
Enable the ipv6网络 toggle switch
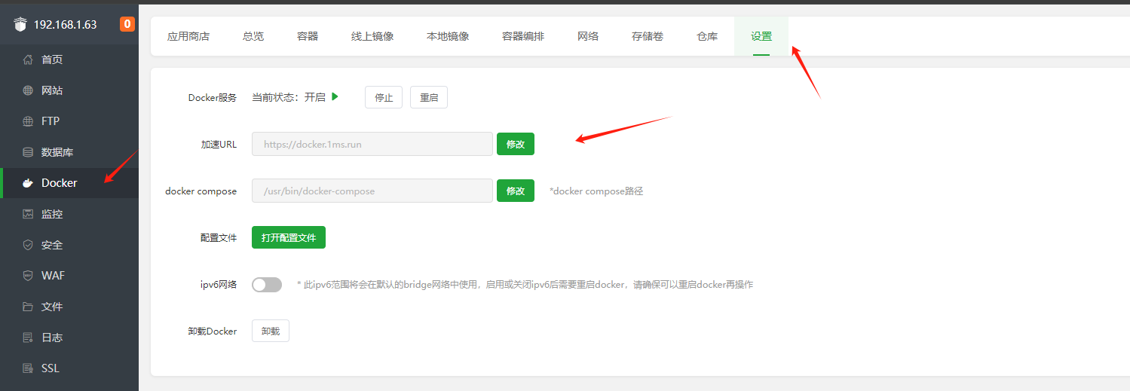tap(267, 285)
